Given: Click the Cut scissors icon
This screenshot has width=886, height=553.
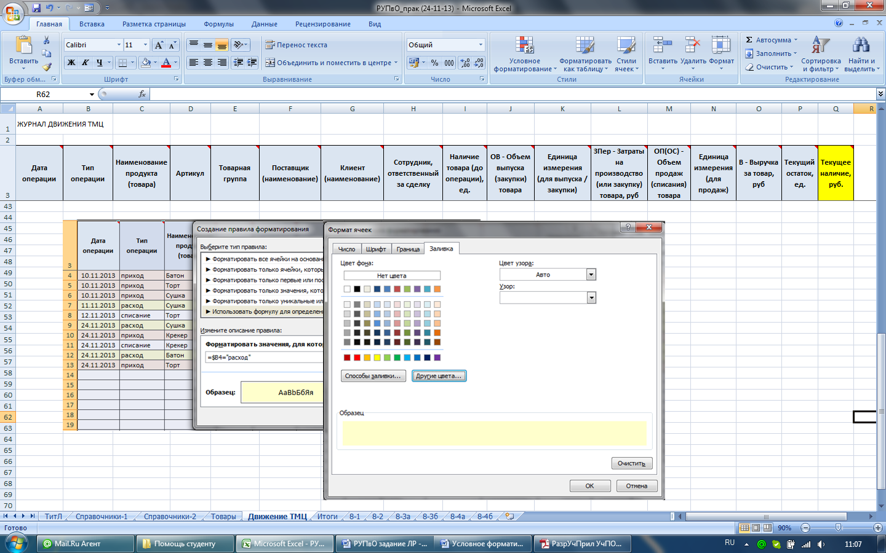Looking at the screenshot, I should [x=47, y=40].
